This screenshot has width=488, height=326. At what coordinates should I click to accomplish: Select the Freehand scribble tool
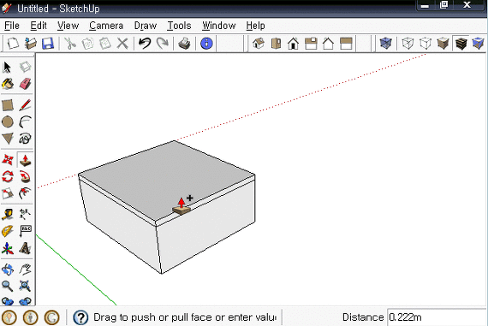click(x=25, y=139)
